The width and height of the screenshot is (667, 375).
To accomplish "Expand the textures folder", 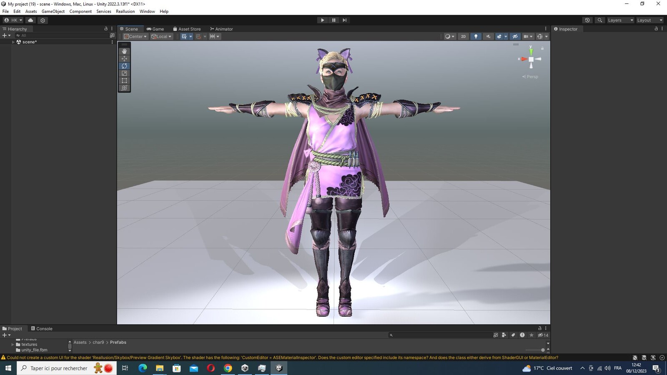I will (x=13, y=345).
